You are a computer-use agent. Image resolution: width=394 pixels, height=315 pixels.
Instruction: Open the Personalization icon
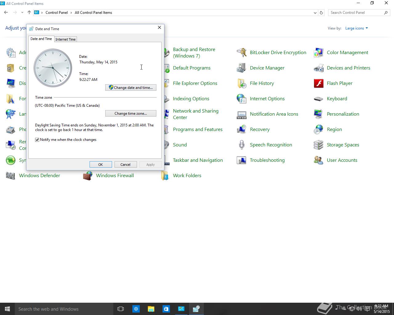[x=318, y=114]
